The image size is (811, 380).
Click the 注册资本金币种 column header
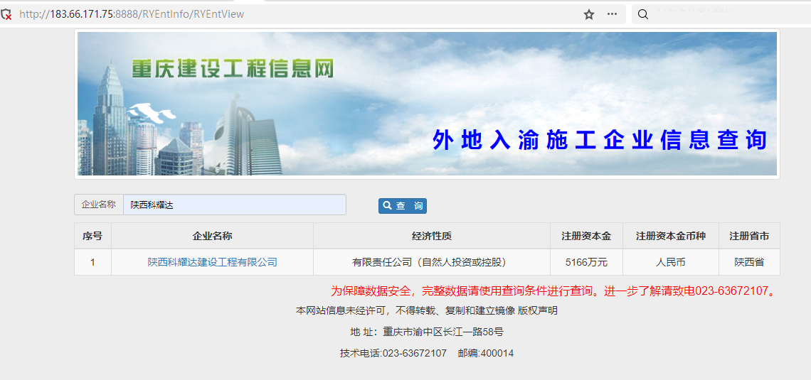(x=671, y=236)
